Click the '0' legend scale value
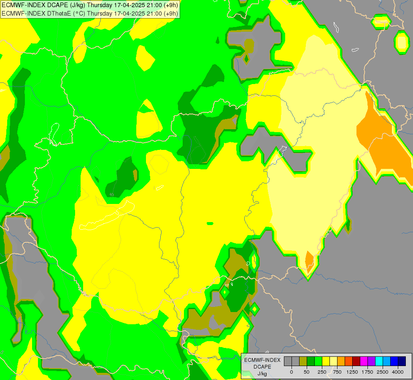The height and width of the screenshot is (380, 413). click(292, 372)
